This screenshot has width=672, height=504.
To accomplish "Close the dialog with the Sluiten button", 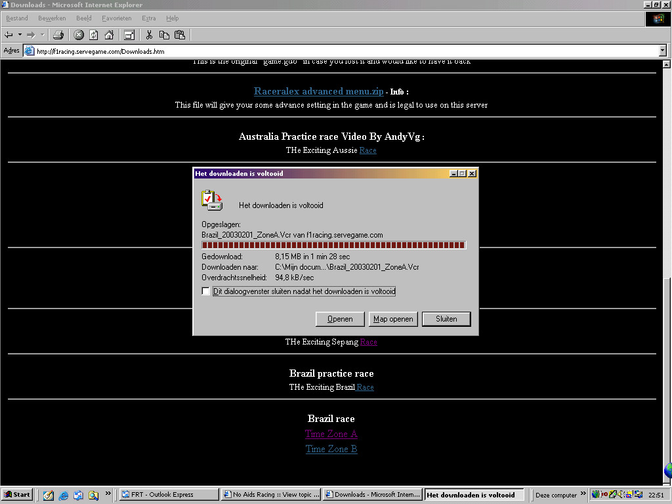I will point(446,319).
